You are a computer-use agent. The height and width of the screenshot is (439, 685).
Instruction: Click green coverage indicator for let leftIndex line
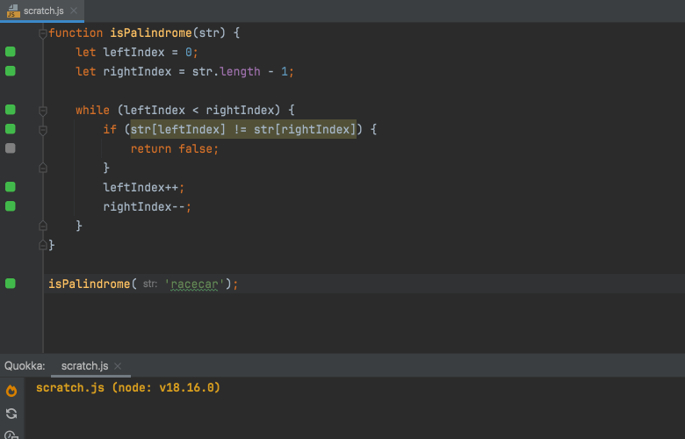point(11,52)
